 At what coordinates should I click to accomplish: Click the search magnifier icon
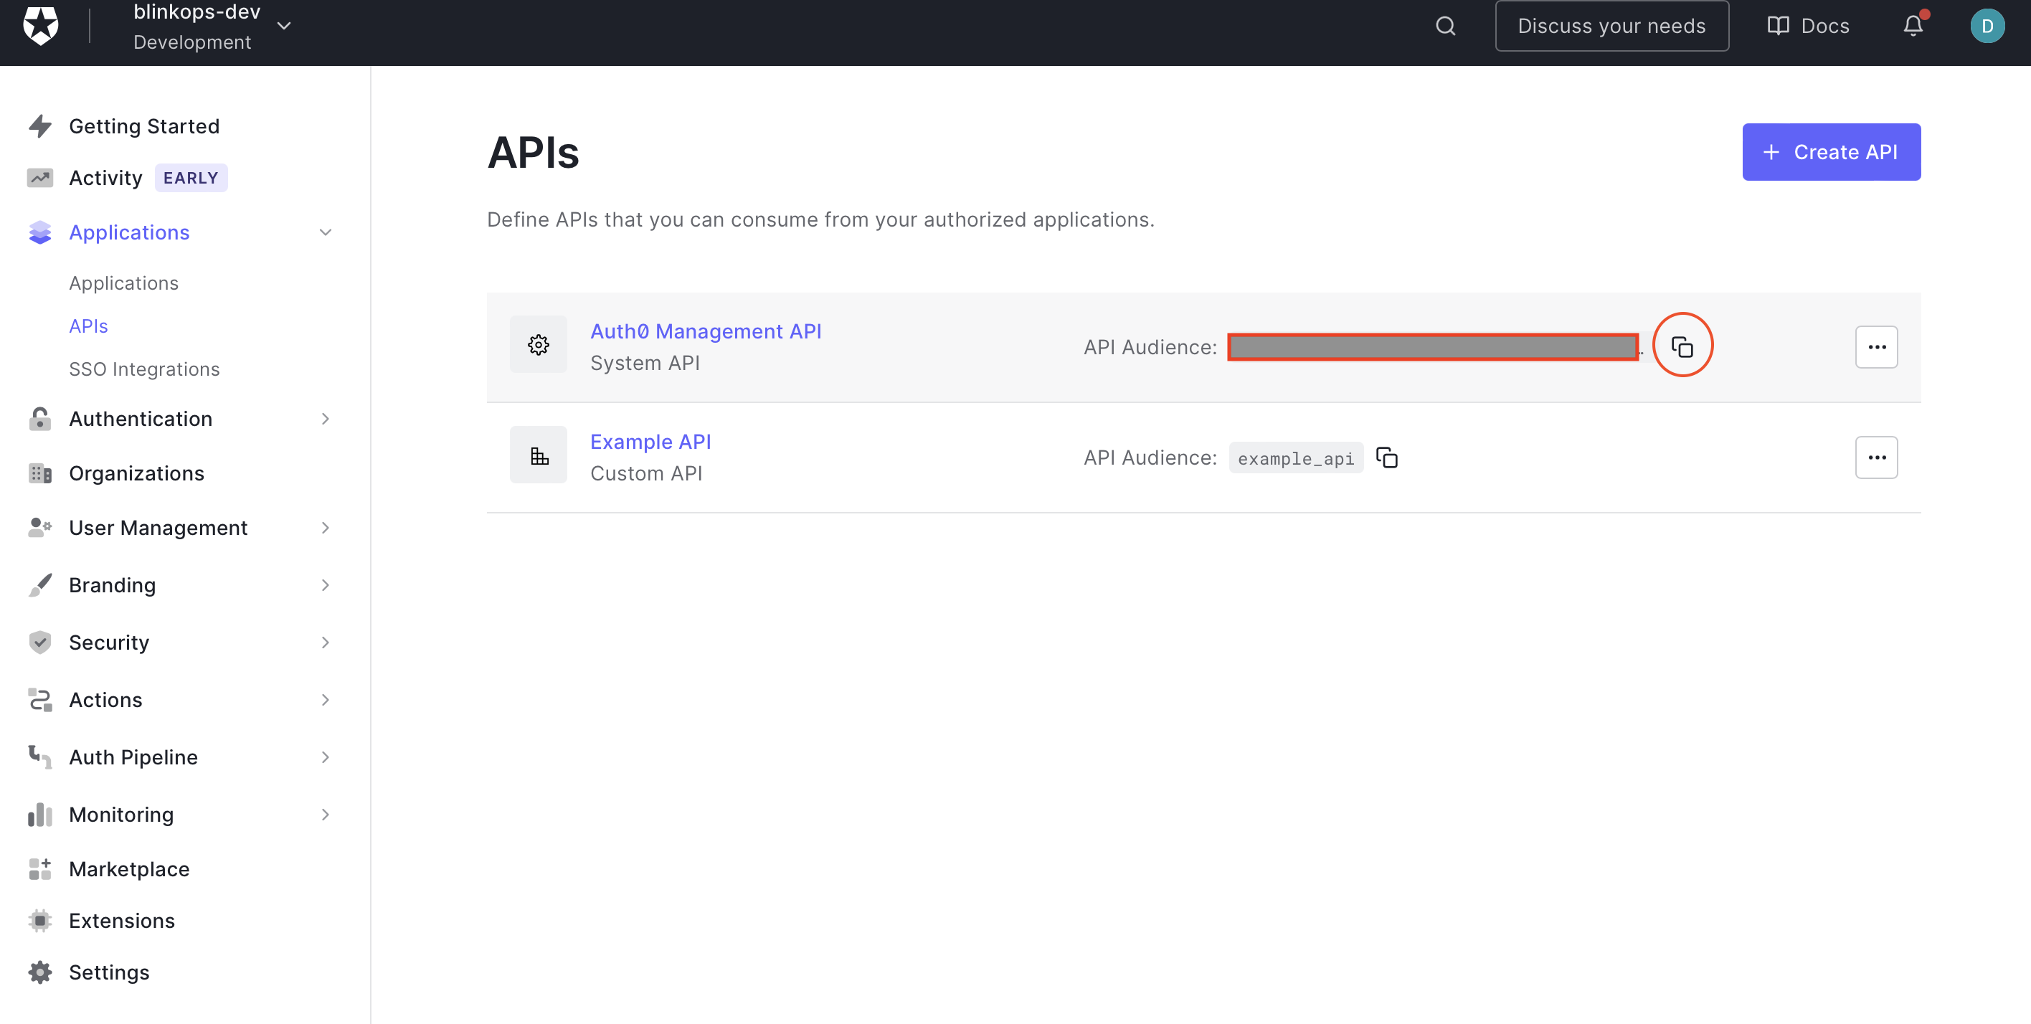(x=1444, y=26)
